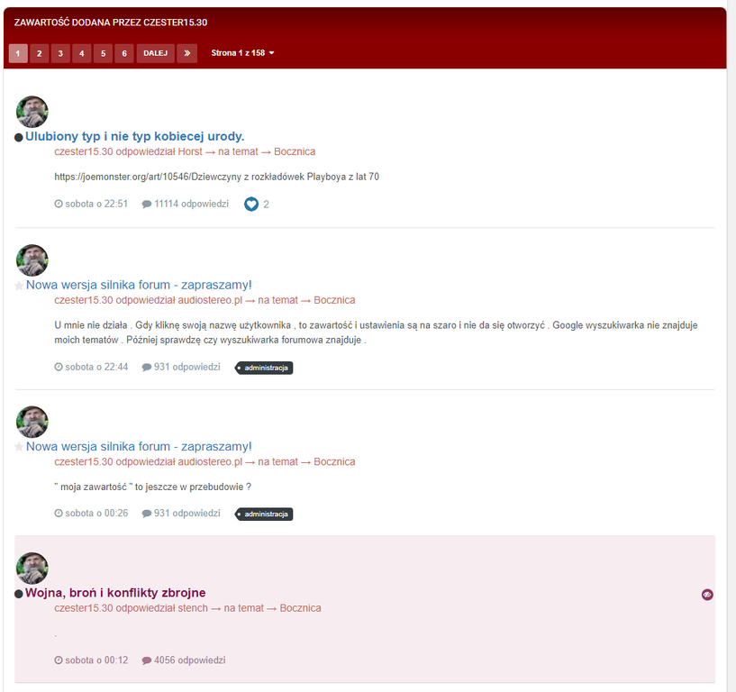Viewport: 736px width, 692px height.
Task: Click comment bubble icon in the 22:44 post
Action: (147, 367)
